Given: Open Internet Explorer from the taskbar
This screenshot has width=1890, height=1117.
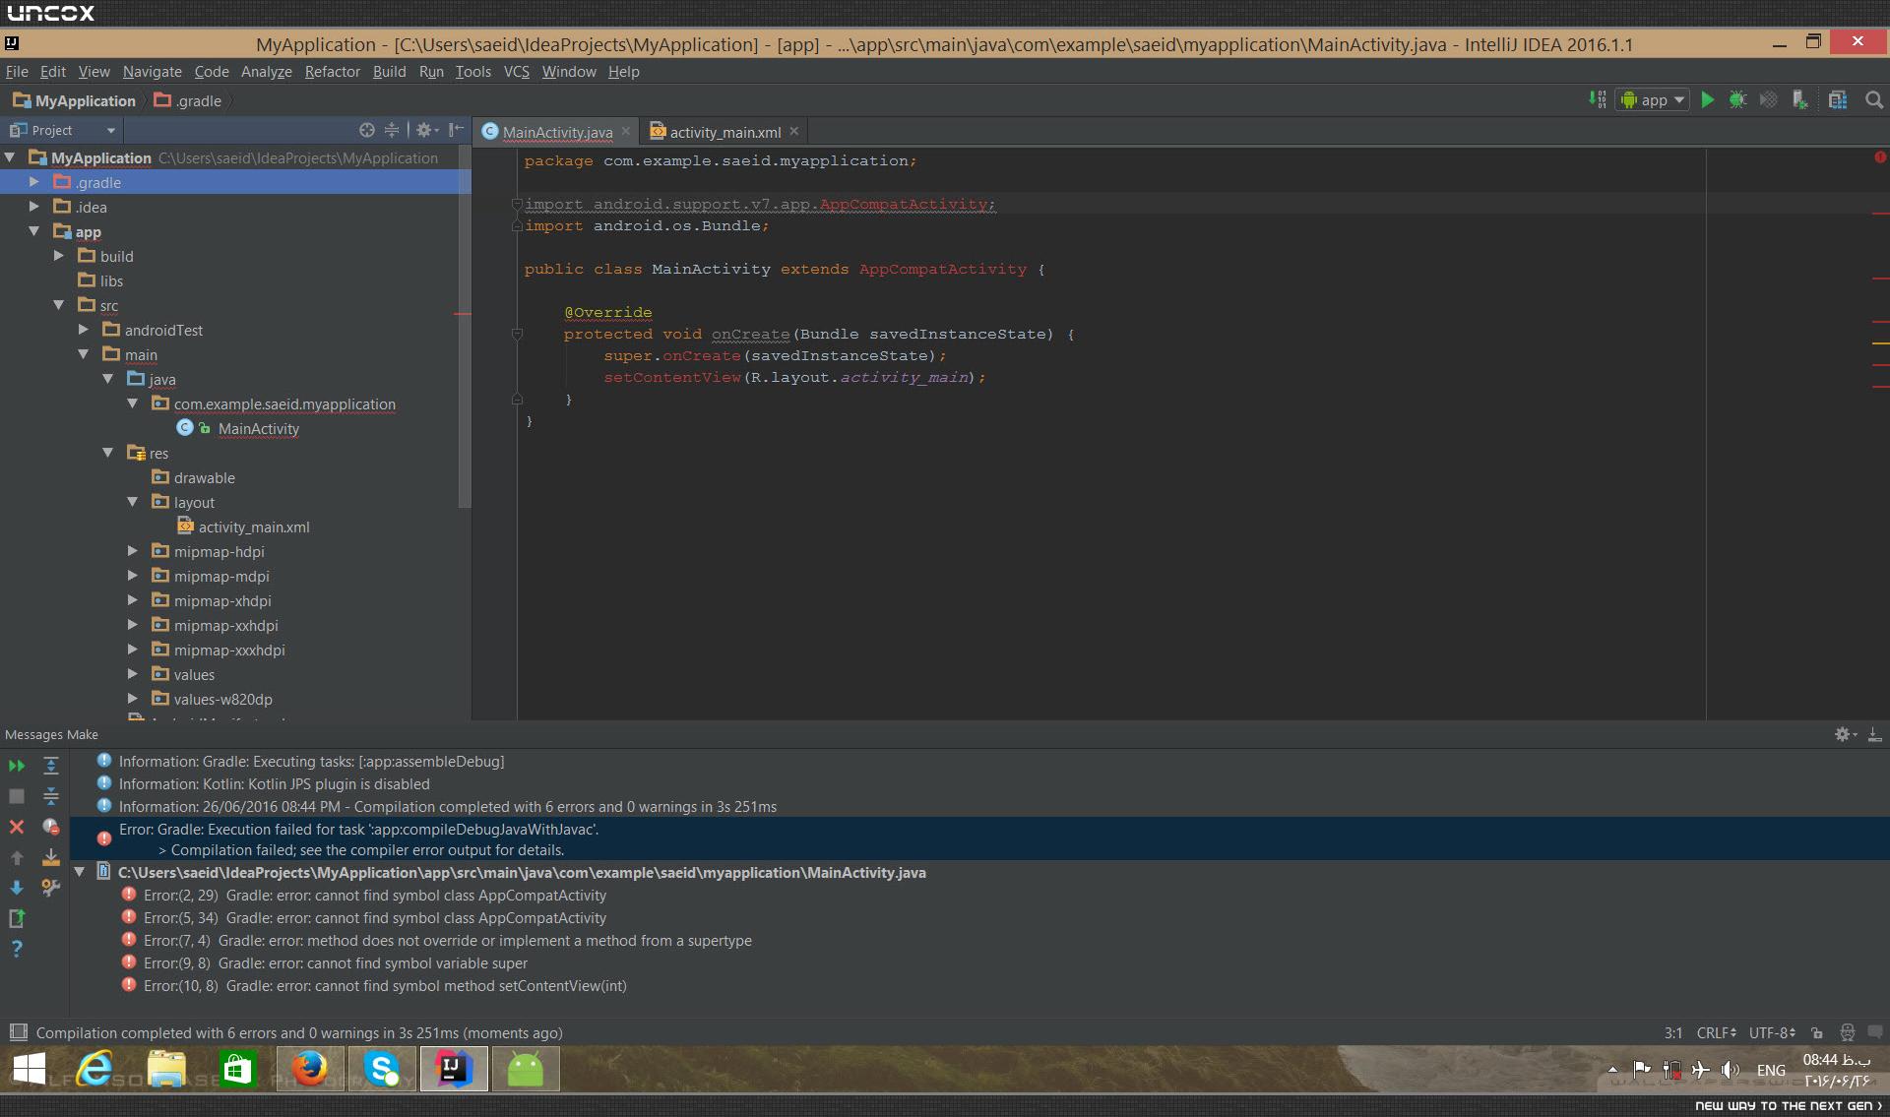Looking at the screenshot, I should coord(95,1069).
